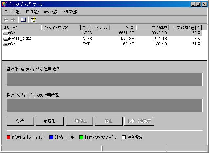Click the green 移動できないファイル legend swatch

(x=81, y=137)
